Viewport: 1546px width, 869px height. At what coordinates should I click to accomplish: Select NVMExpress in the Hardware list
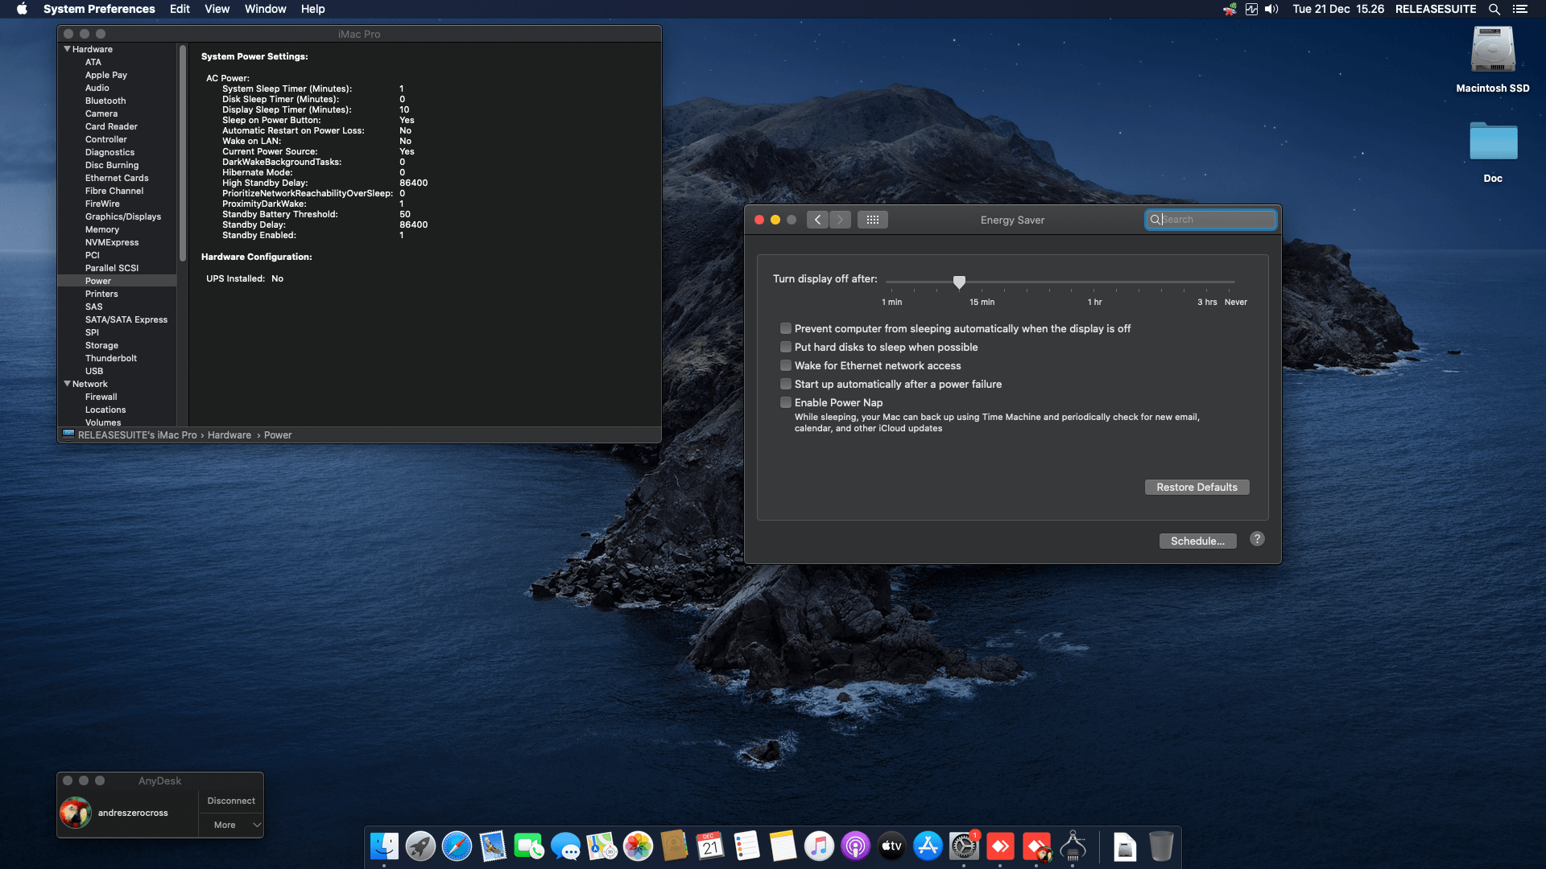112,242
